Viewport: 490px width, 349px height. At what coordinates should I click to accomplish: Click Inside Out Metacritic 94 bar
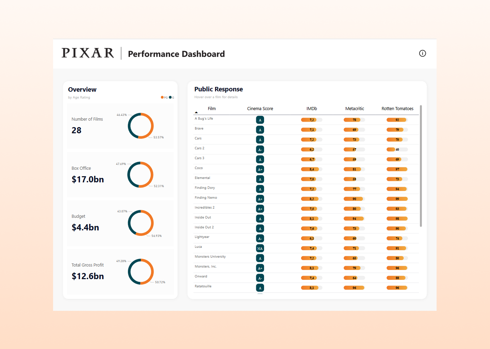[354, 219]
